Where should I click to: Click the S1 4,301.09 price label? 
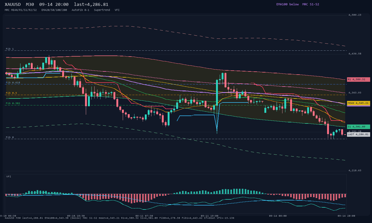coord(358,127)
